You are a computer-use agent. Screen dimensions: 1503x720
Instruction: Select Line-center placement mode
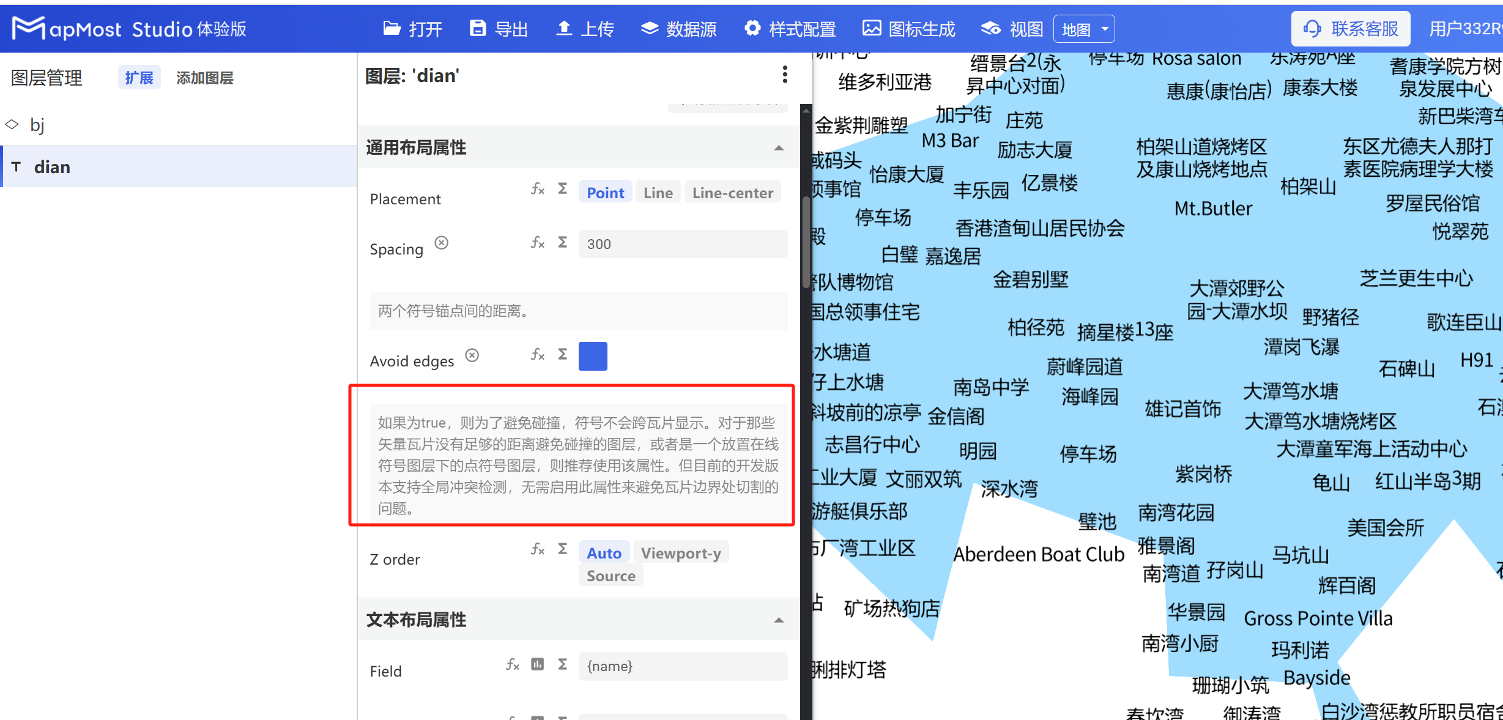[732, 191]
